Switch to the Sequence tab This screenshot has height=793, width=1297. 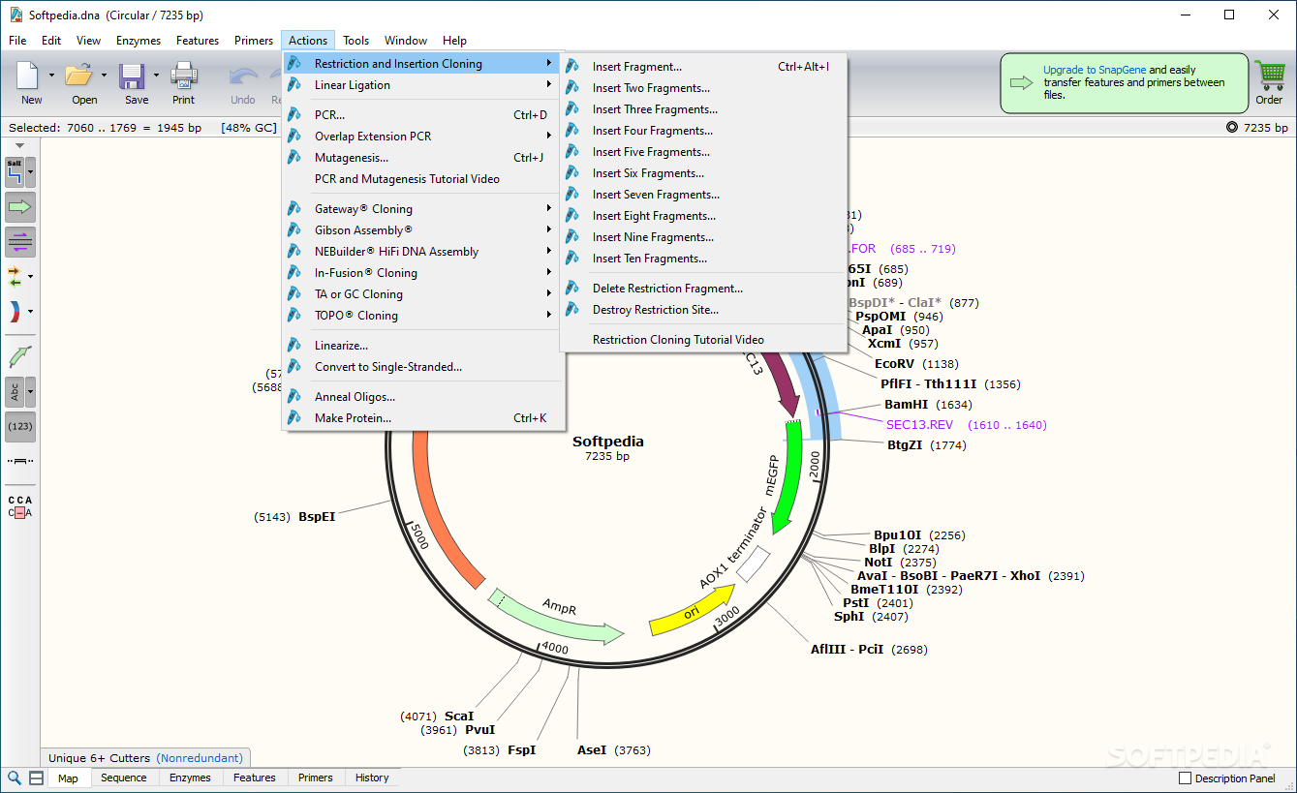(x=124, y=778)
